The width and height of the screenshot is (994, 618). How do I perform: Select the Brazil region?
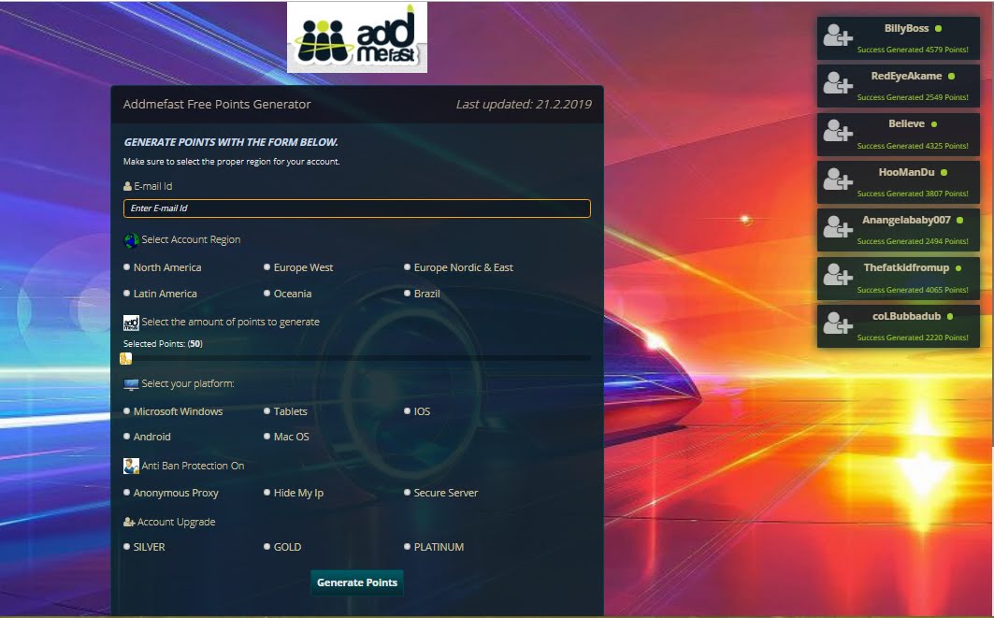pos(407,294)
